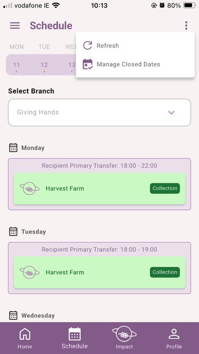Screen dimensions: 199x354
Task: Tap the Home icon in bottom bar
Action: point(25,334)
